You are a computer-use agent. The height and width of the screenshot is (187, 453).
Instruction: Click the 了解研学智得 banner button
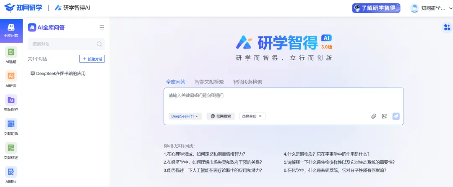376,8
